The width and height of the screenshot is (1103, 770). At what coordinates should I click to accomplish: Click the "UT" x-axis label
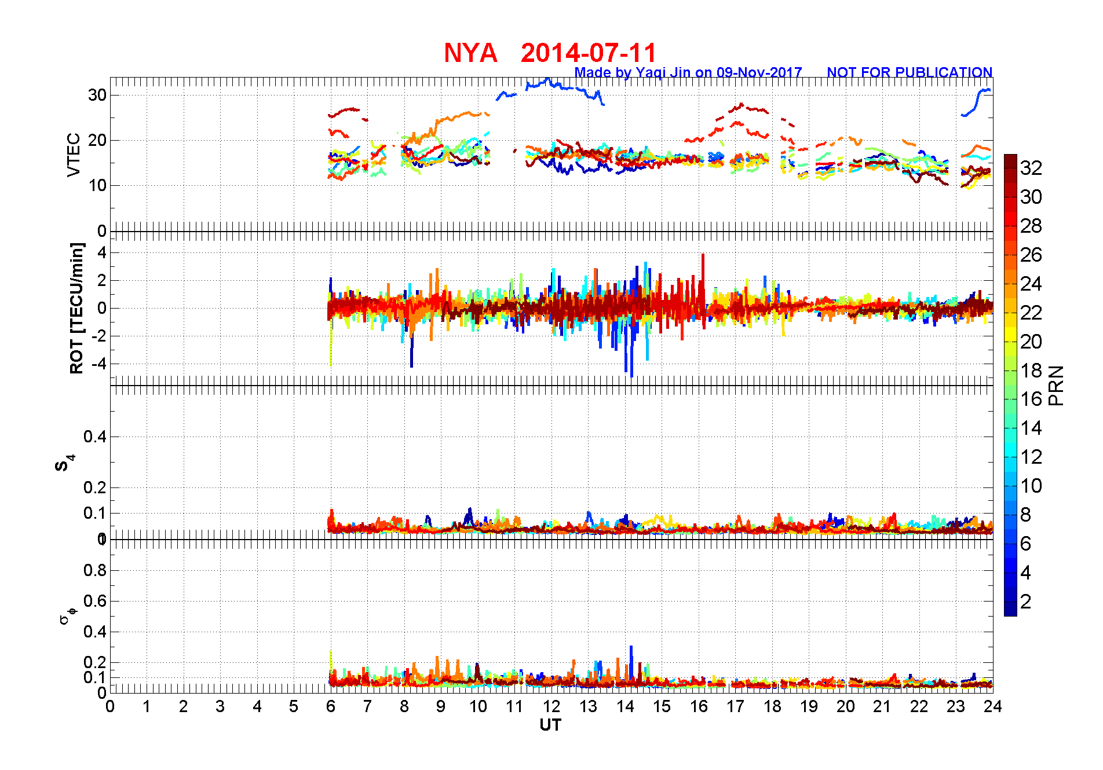[x=550, y=725]
